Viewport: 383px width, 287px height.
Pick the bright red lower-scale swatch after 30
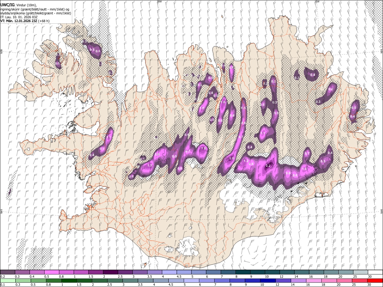coord(375,280)
